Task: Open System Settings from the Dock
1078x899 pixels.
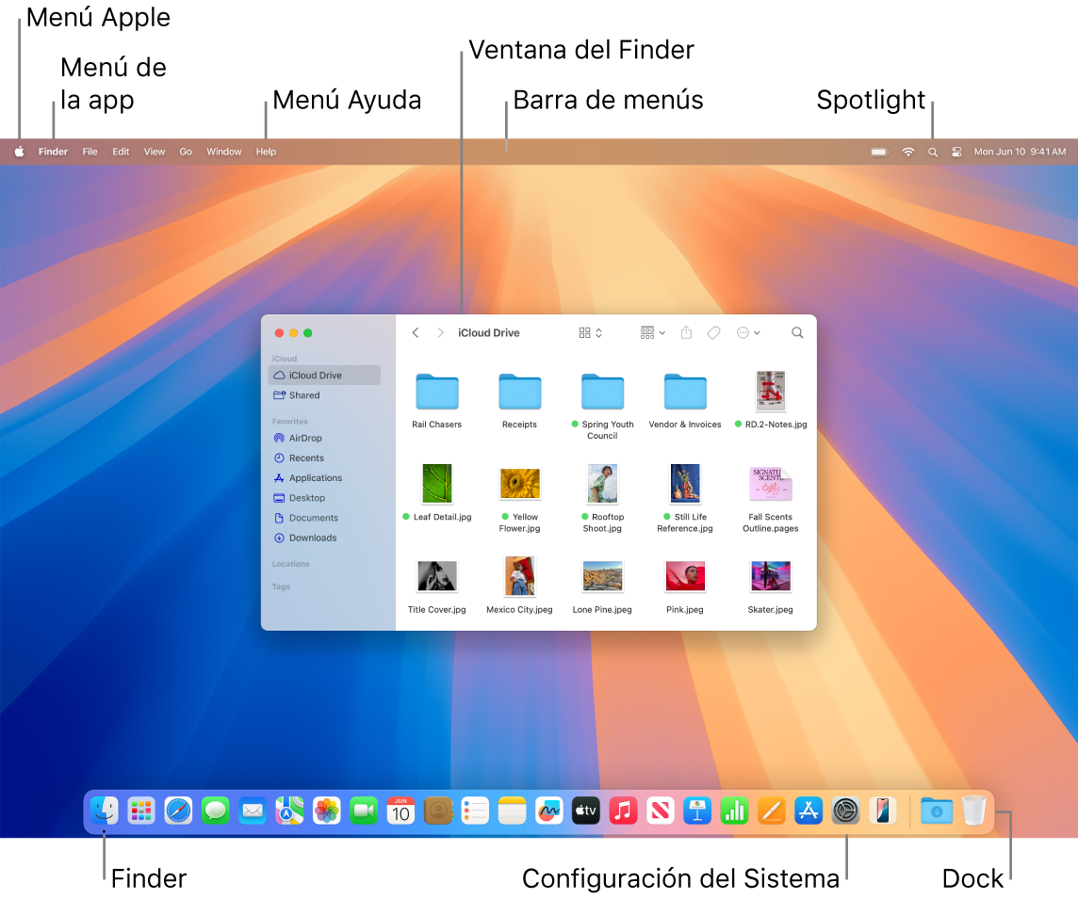Action: [x=845, y=811]
